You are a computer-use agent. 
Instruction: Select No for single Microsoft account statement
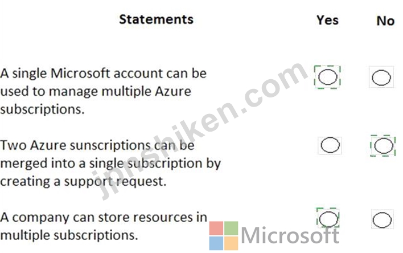tap(381, 77)
